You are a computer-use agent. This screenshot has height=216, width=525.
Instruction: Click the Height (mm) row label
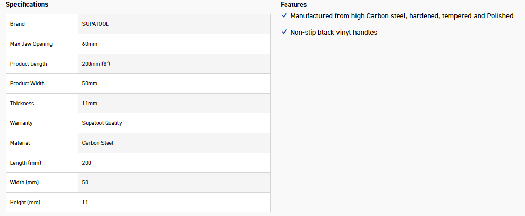[25, 202]
